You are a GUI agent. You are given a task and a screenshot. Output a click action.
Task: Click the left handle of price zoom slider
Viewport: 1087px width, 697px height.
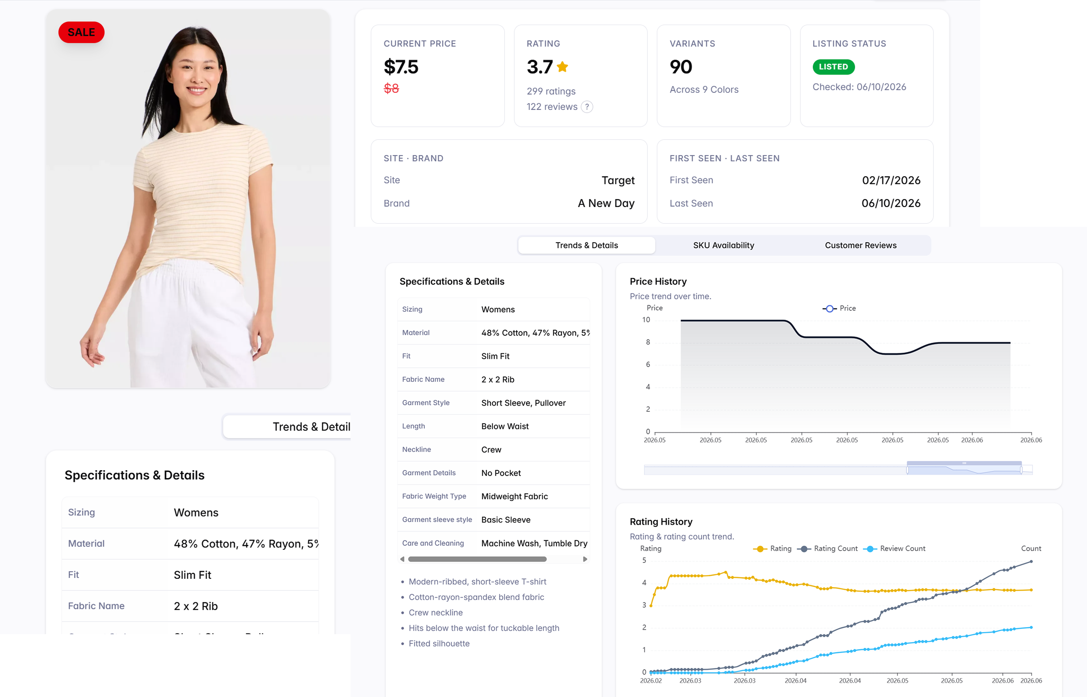click(907, 470)
